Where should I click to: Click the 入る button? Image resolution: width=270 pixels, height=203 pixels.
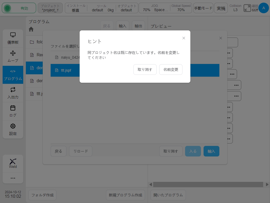click(193, 151)
